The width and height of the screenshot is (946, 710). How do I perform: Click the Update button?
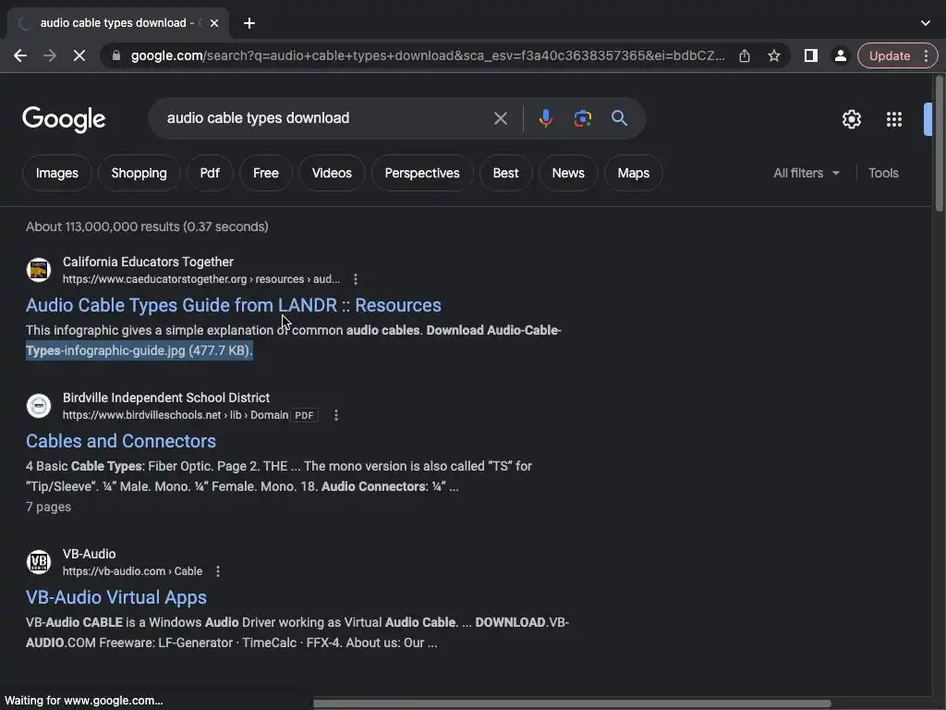890,55
